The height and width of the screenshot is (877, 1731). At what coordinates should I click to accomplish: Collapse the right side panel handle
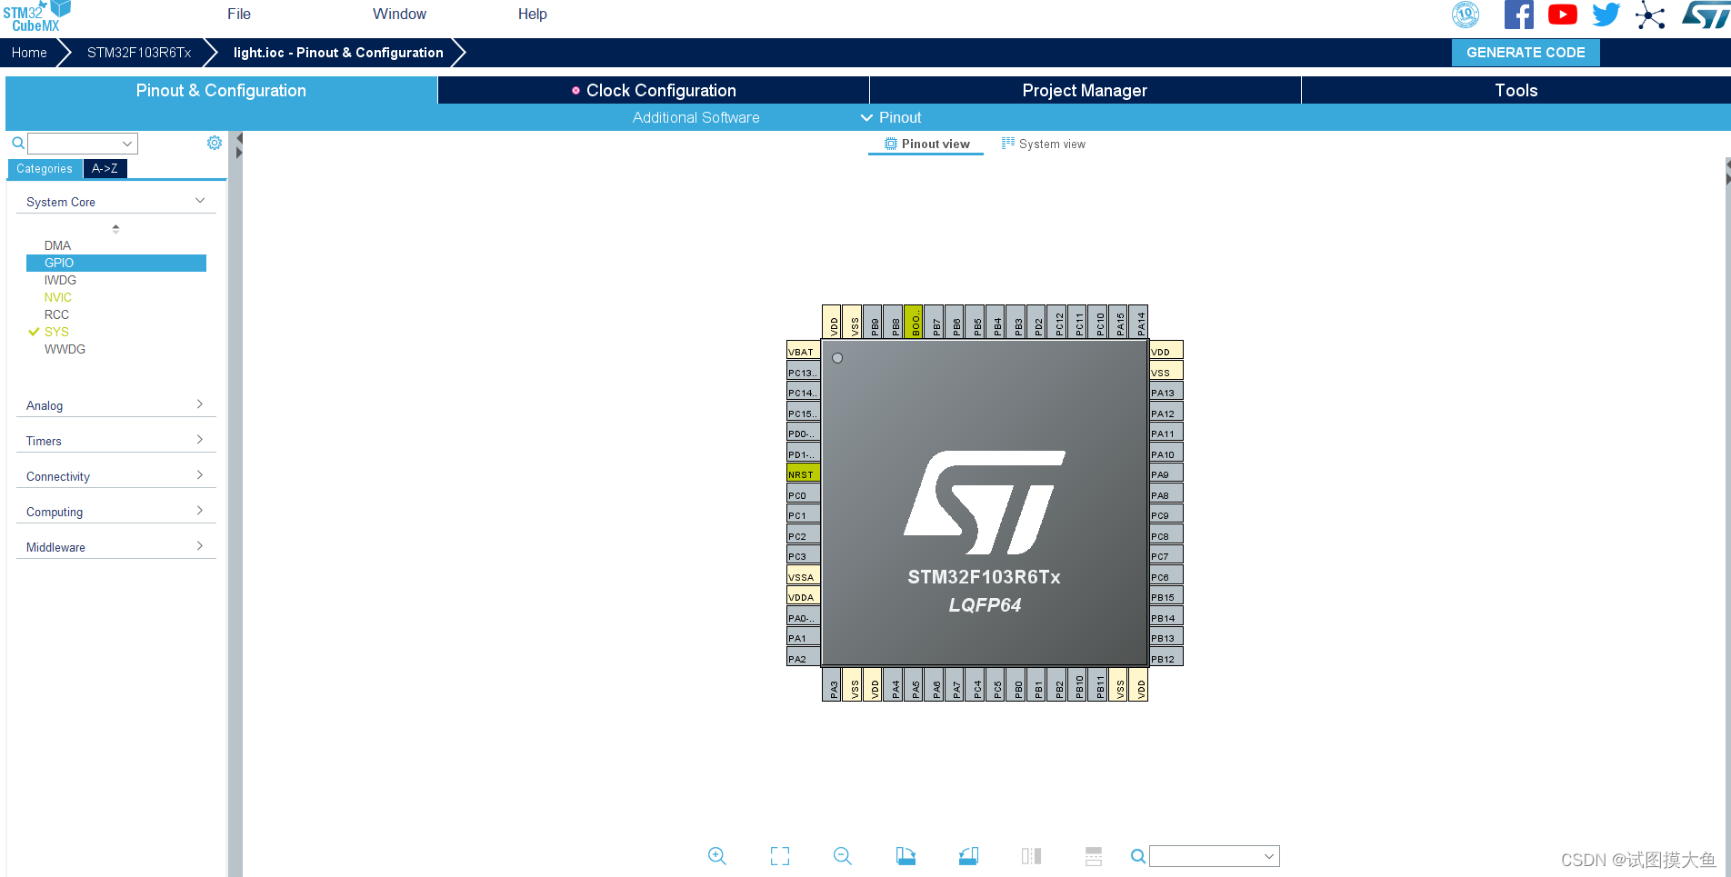(x=1727, y=173)
